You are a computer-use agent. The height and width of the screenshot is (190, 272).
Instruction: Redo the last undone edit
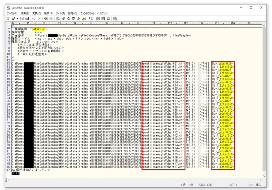[x=39, y=19]
